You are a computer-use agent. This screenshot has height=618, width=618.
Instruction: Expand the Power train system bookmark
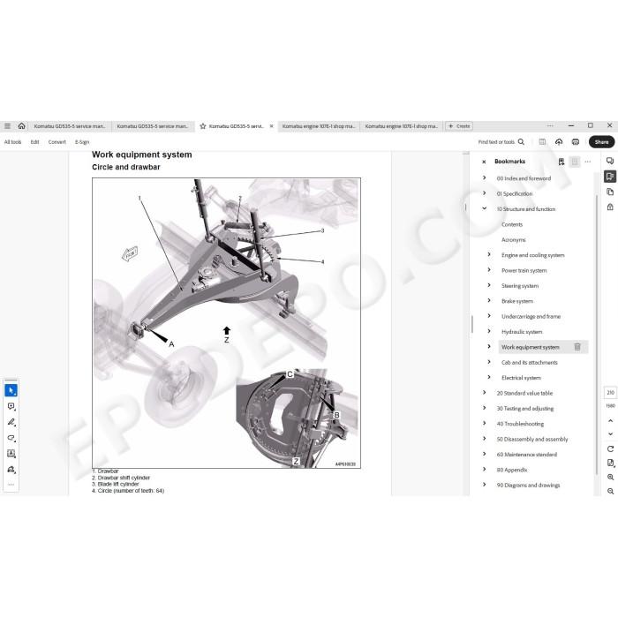pyautogui.click(x=489, y=270)
